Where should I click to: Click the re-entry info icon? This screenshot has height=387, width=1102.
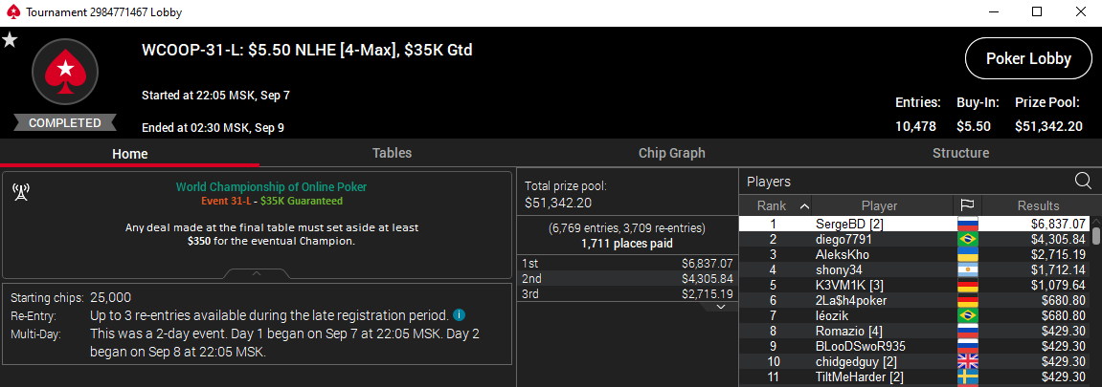[x=459, y=314]
